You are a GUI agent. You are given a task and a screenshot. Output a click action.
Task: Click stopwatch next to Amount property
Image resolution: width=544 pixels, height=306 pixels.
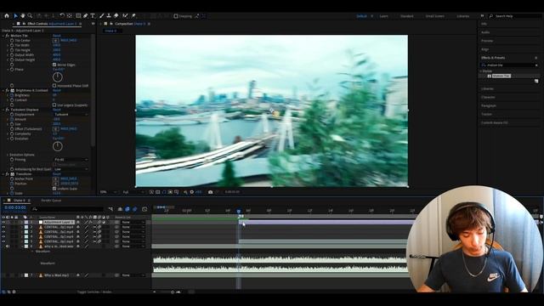12,119
